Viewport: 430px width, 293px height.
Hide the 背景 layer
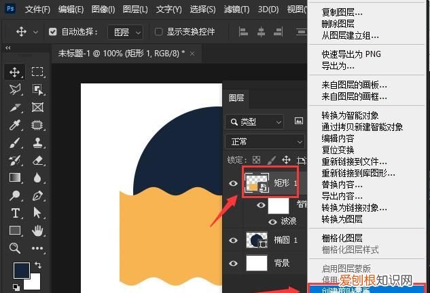pyautogui.click(x=233, y=263)
